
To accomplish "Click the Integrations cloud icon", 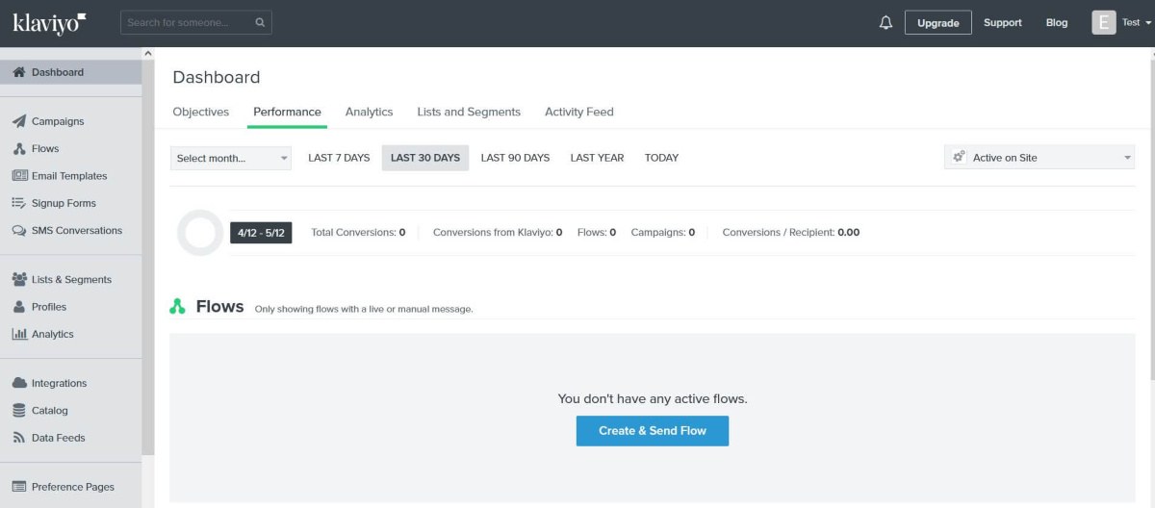I will [19, 383].
